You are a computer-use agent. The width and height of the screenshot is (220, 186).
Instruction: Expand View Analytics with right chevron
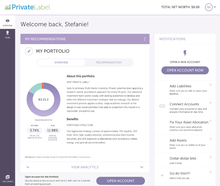142,167
